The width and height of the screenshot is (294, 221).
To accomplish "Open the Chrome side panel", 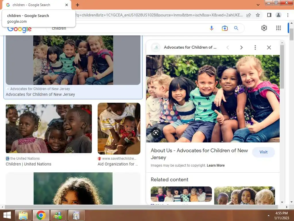I will [269, 15].
